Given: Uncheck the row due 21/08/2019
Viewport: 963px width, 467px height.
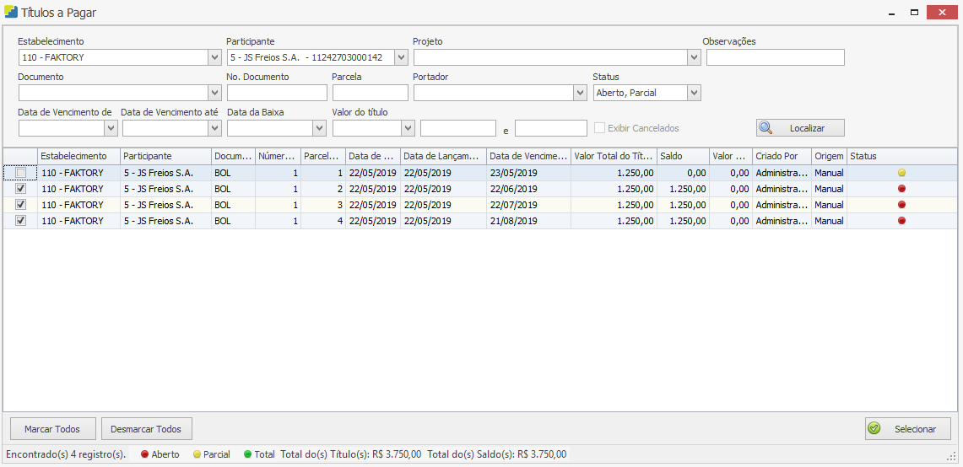Looking at the screenshot, I should pyautogui.click(x=21, y=221).
